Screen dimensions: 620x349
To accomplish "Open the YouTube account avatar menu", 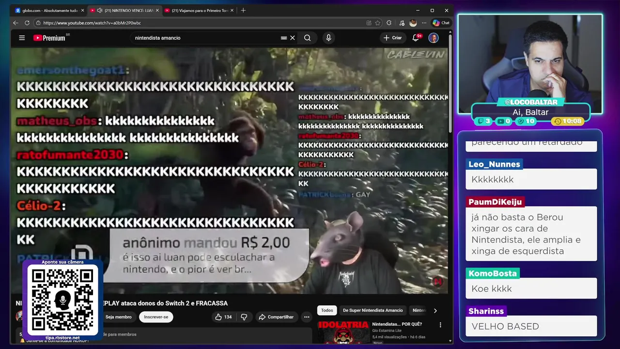I will [x=434, y=38].
